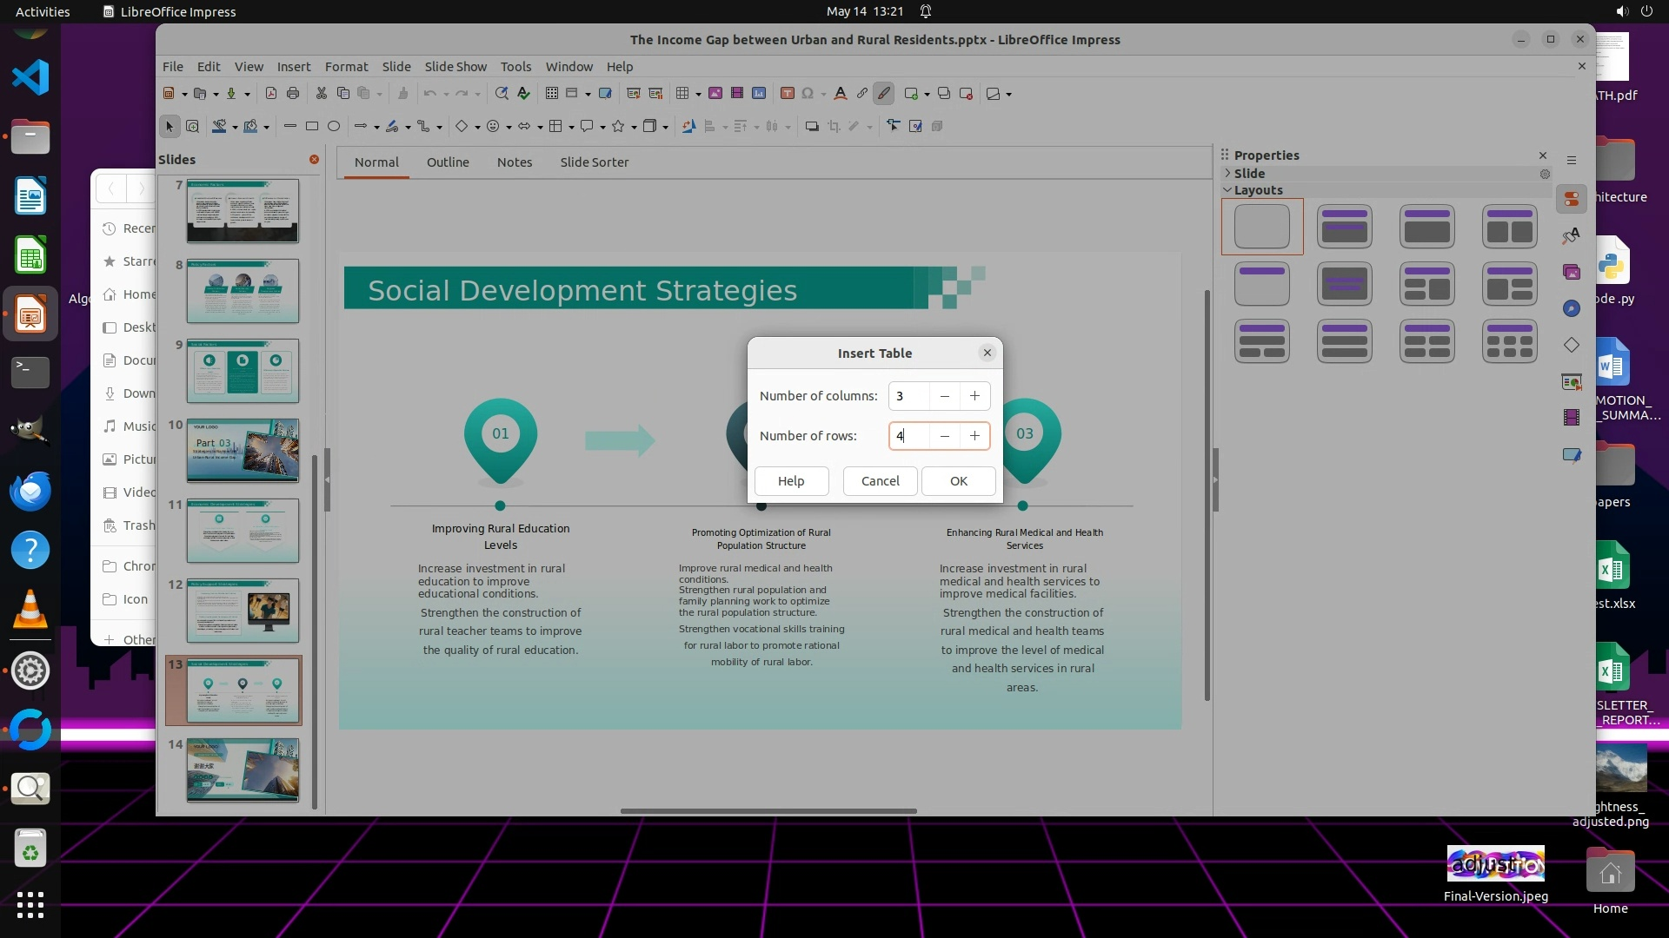Click the Insert Text Box icon
Screen dimensions: 1669x938
(787, 94)
